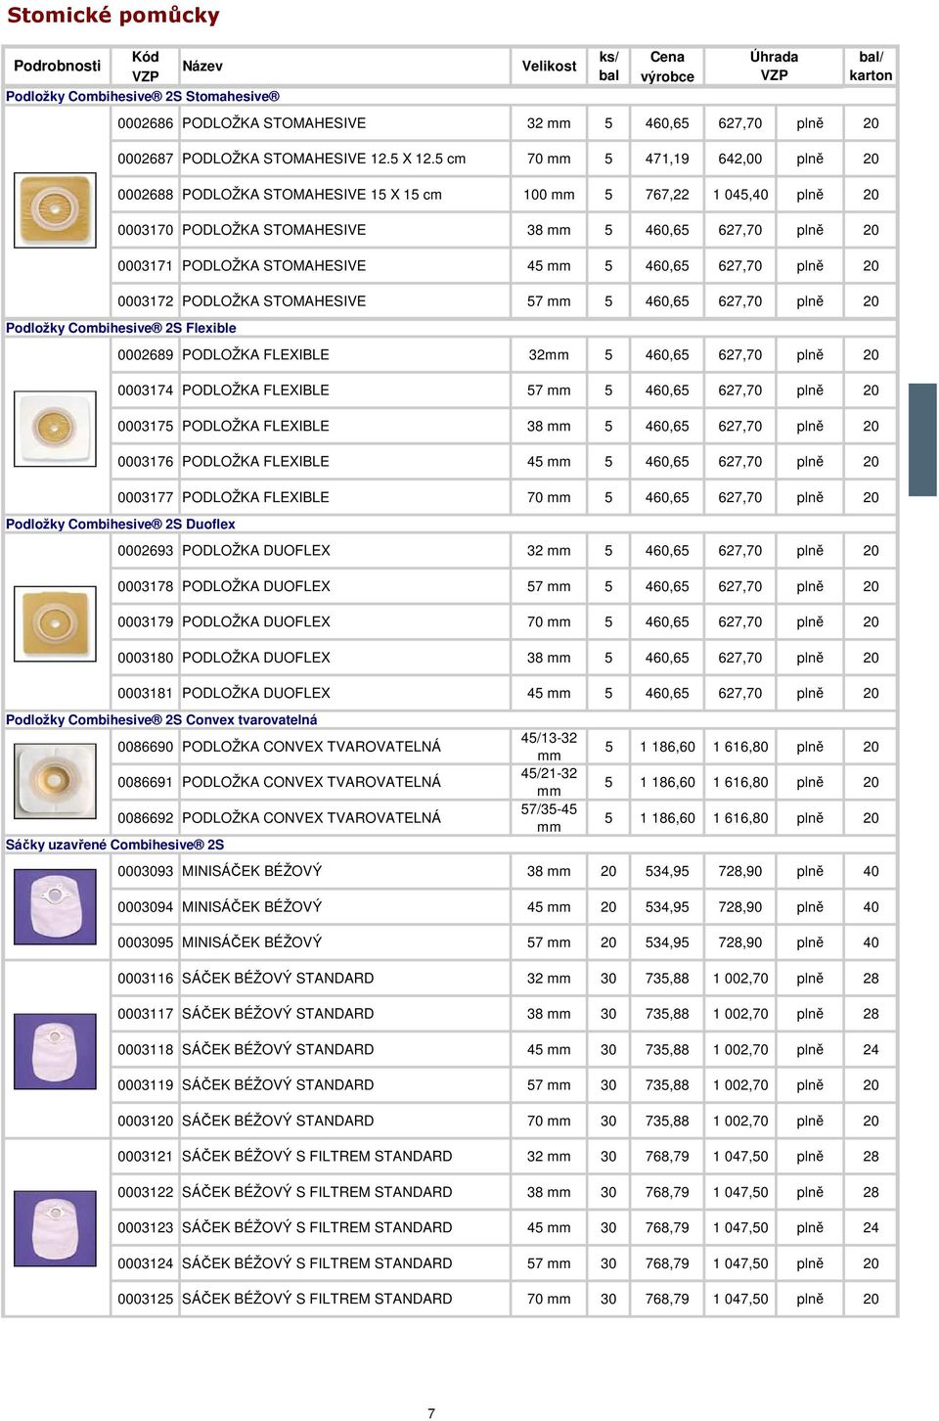Click the 'Název' column header
939x1421 pixels.
pos(202,66)
